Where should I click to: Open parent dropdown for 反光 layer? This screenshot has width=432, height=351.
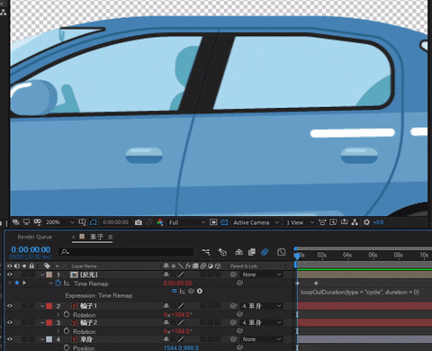[262, 274]
